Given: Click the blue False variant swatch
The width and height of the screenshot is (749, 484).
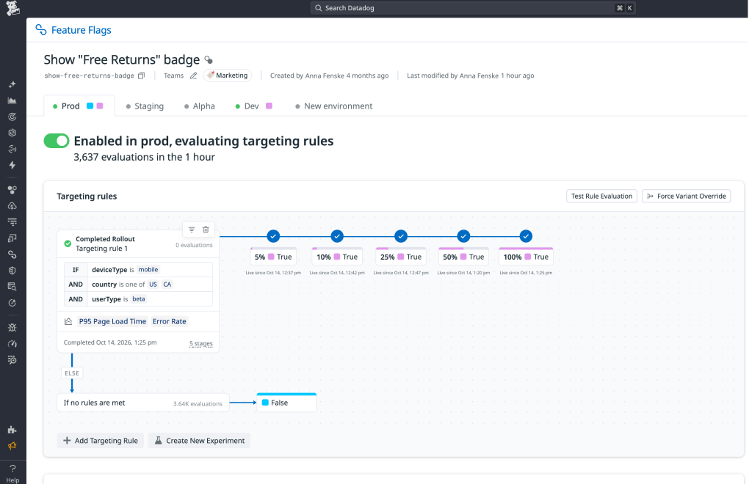Looking at the screenshot, I should click(266, 403).
